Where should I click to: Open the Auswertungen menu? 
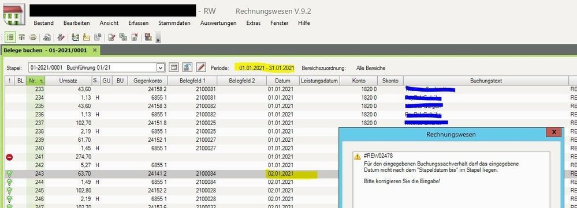218,22
